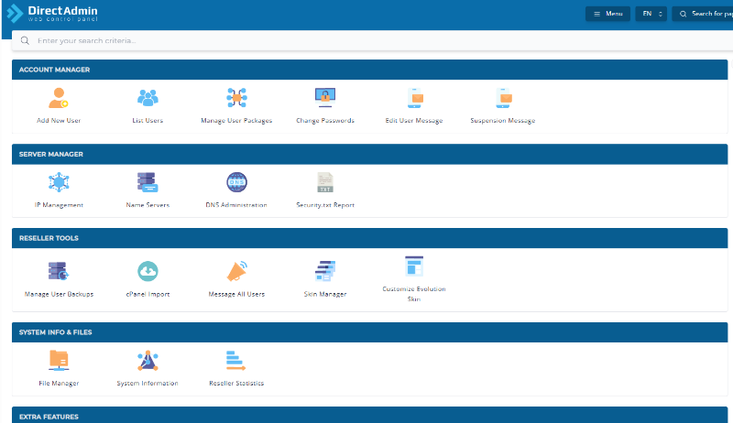
Task: Click the Server Manager section header
Action: point(369,154)
